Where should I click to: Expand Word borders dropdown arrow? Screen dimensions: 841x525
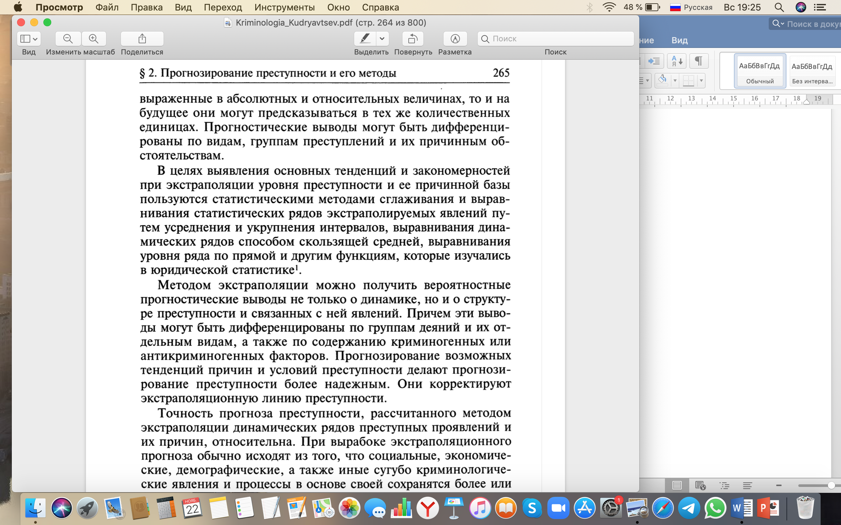tap(701, 81)
